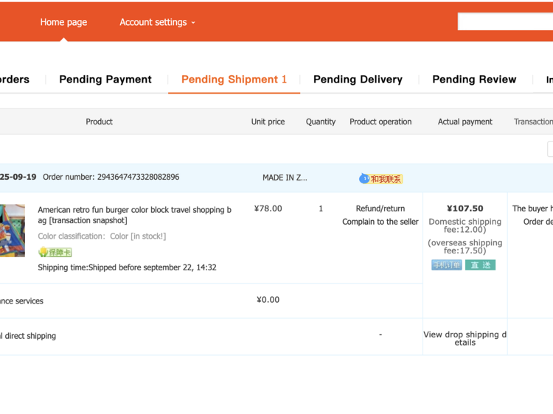
Task: Click the green direct delivery badge
Action: pos(480,265)
